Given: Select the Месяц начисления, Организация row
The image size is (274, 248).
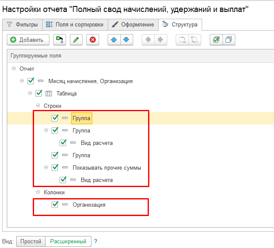Looking at the screenshot, I should pyautogui.click(x=91, y=81).
